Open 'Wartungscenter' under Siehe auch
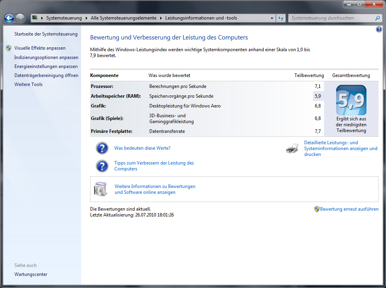This screenshot has width=386, height=288. (31, 274)
